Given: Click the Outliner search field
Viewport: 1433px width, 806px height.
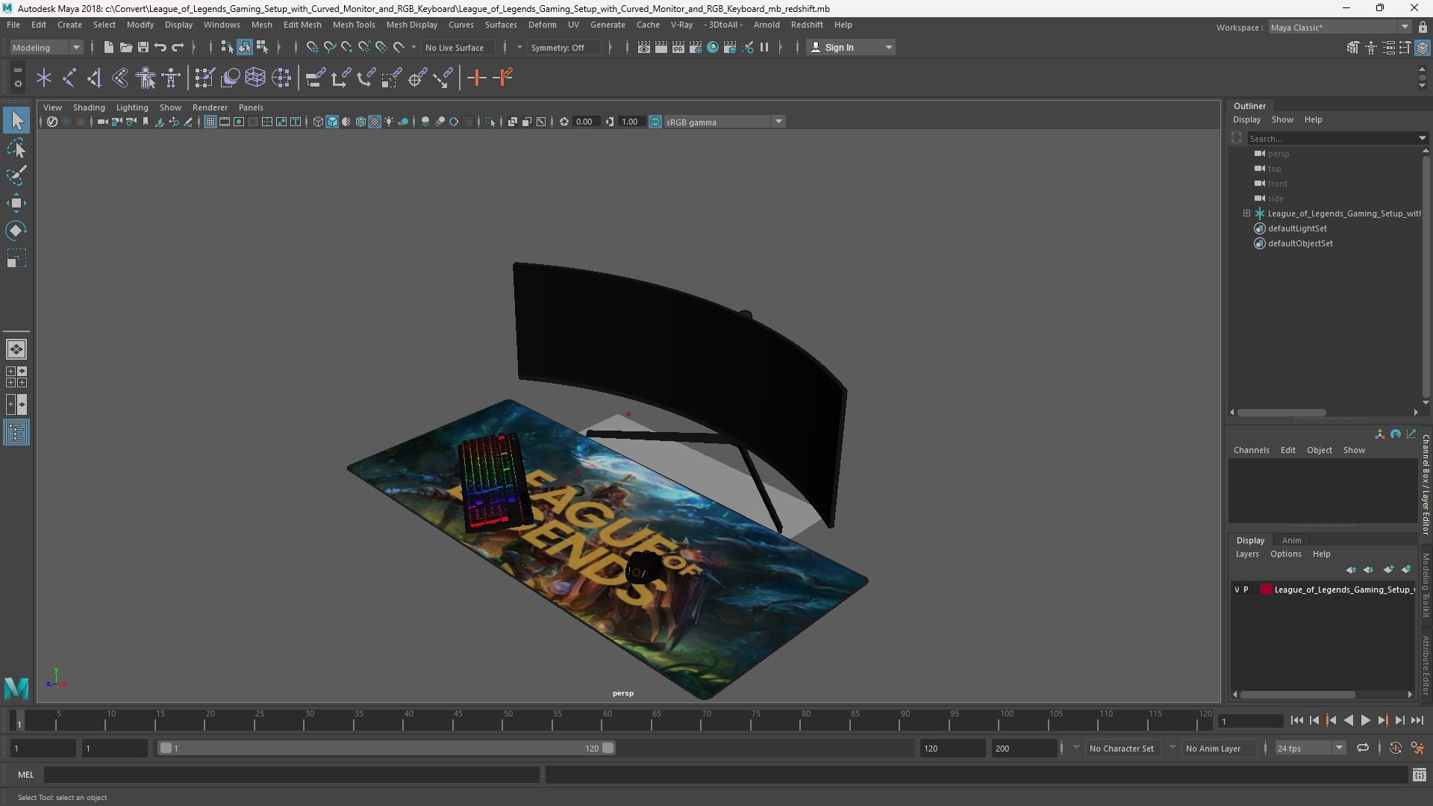Looking at the screenshot, I should tap(1332, 138).
